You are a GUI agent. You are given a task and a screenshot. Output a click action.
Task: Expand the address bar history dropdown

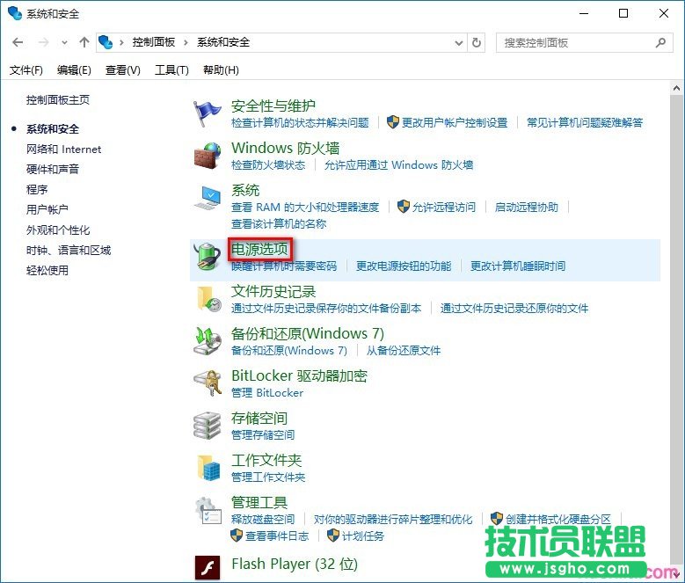(458, 42)
